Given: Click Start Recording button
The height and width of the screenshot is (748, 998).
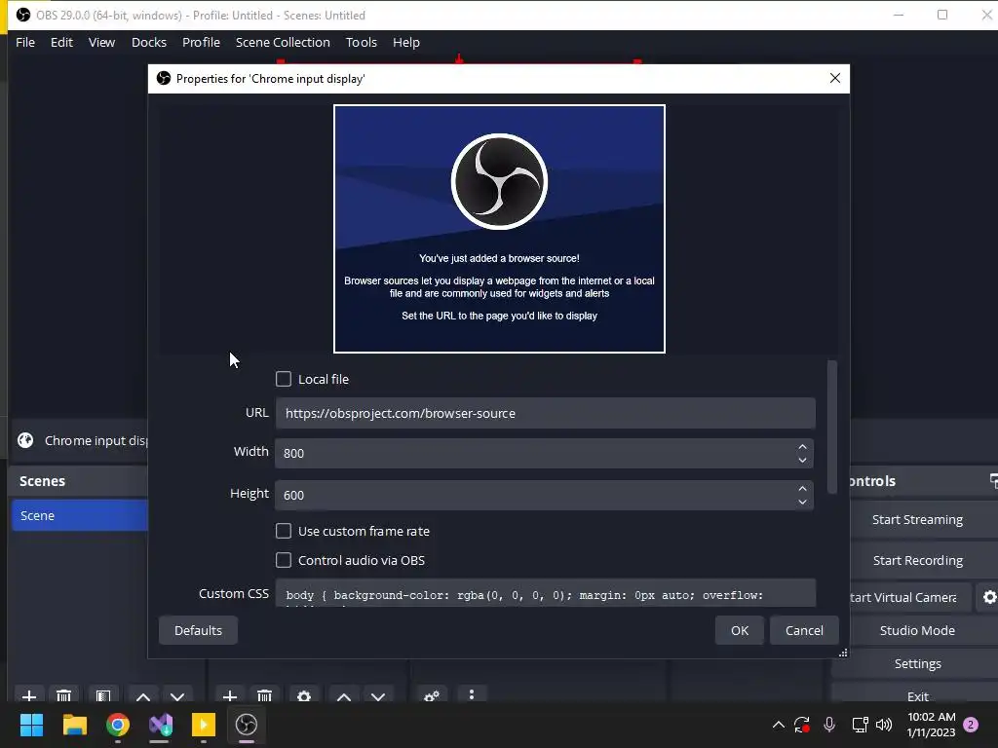Looking at the screenshot, I should coord(918,560).
